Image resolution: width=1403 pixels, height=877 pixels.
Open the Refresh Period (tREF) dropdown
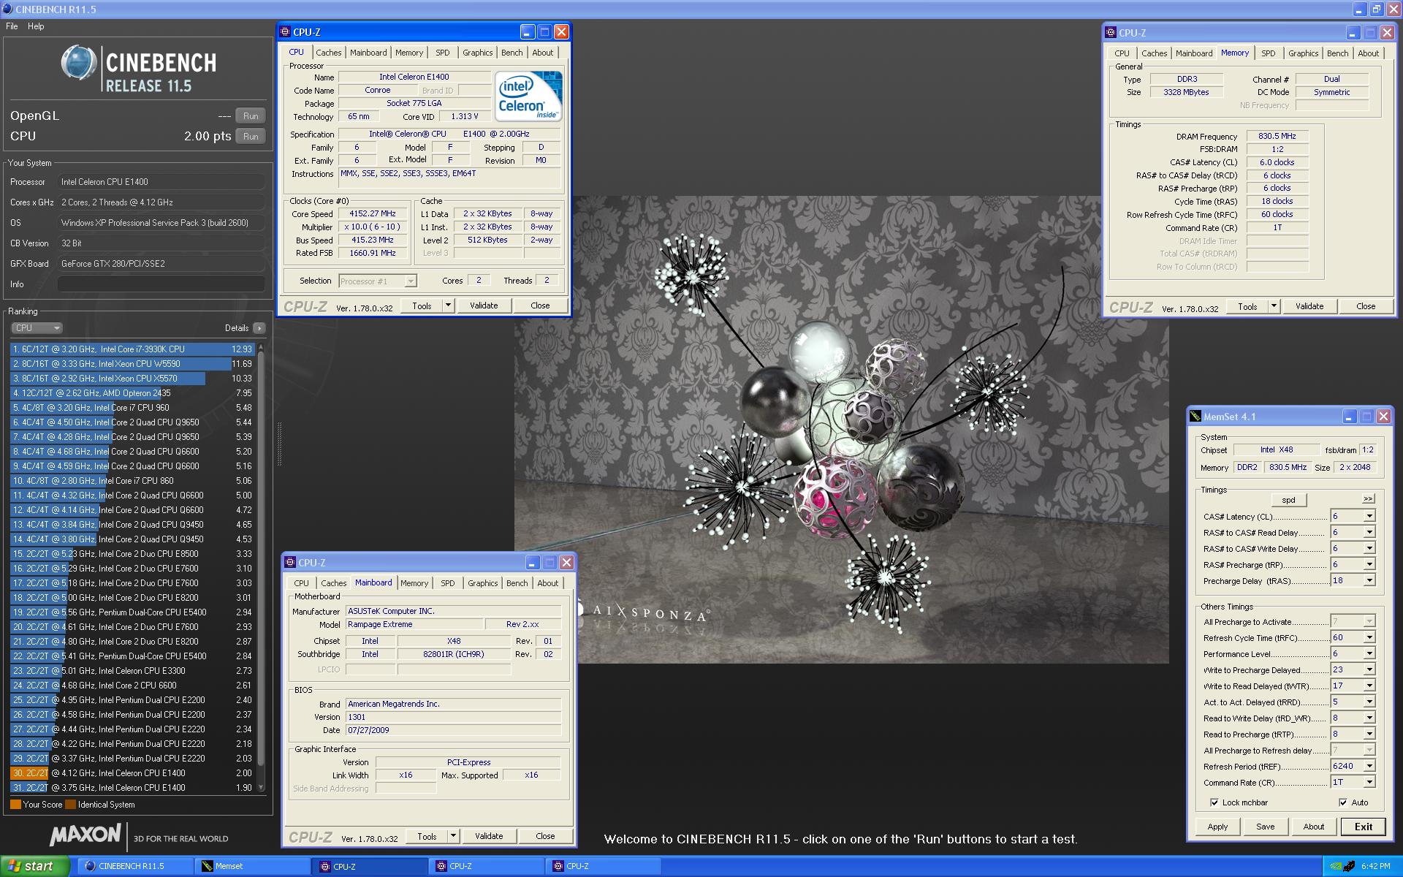pyautogui.click(x=1369, y=766)
